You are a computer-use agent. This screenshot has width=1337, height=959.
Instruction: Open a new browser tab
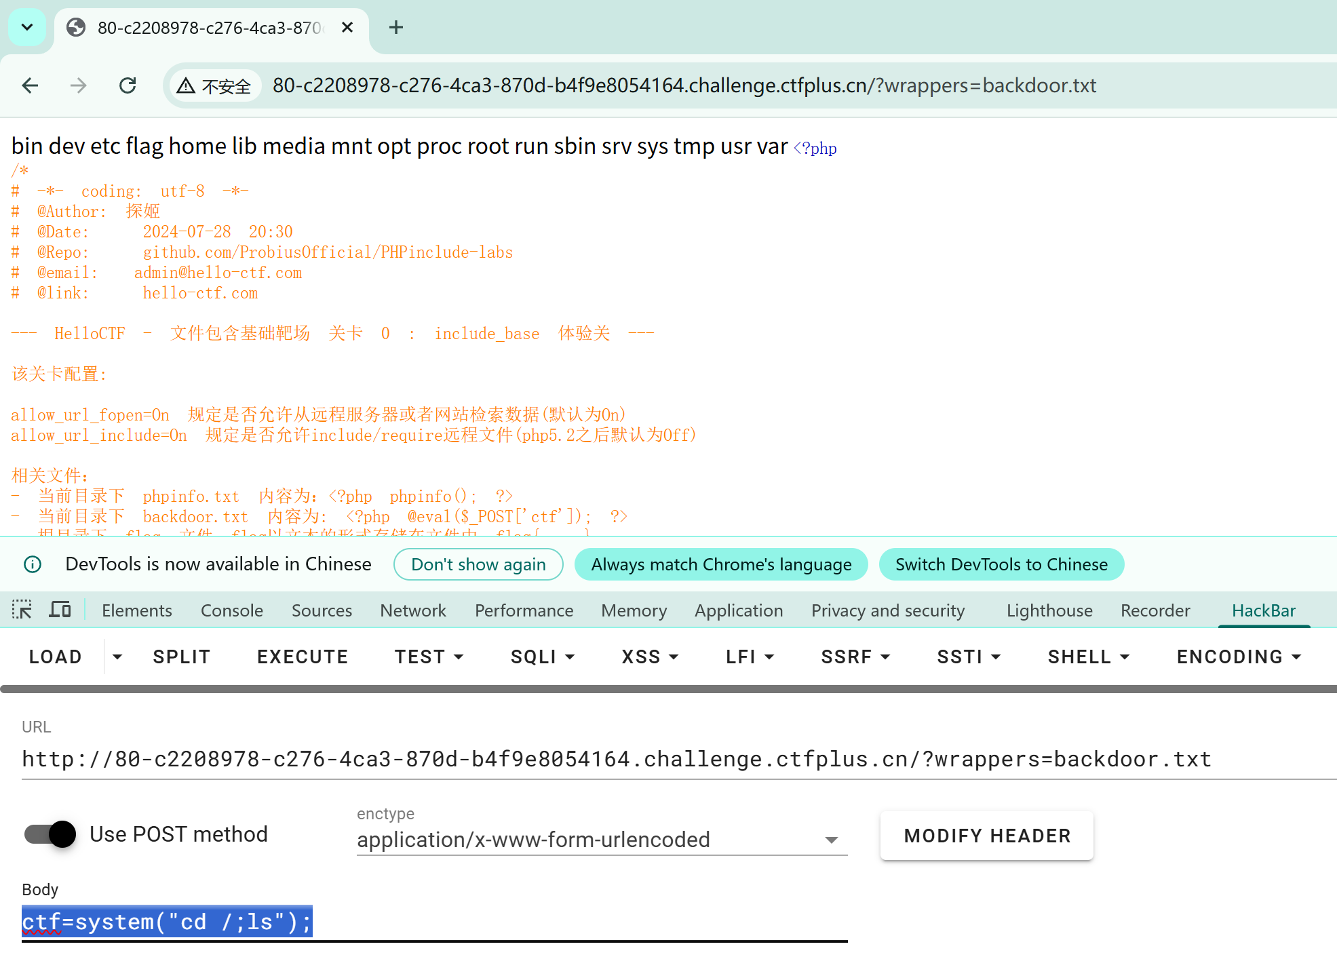(396, 27)
